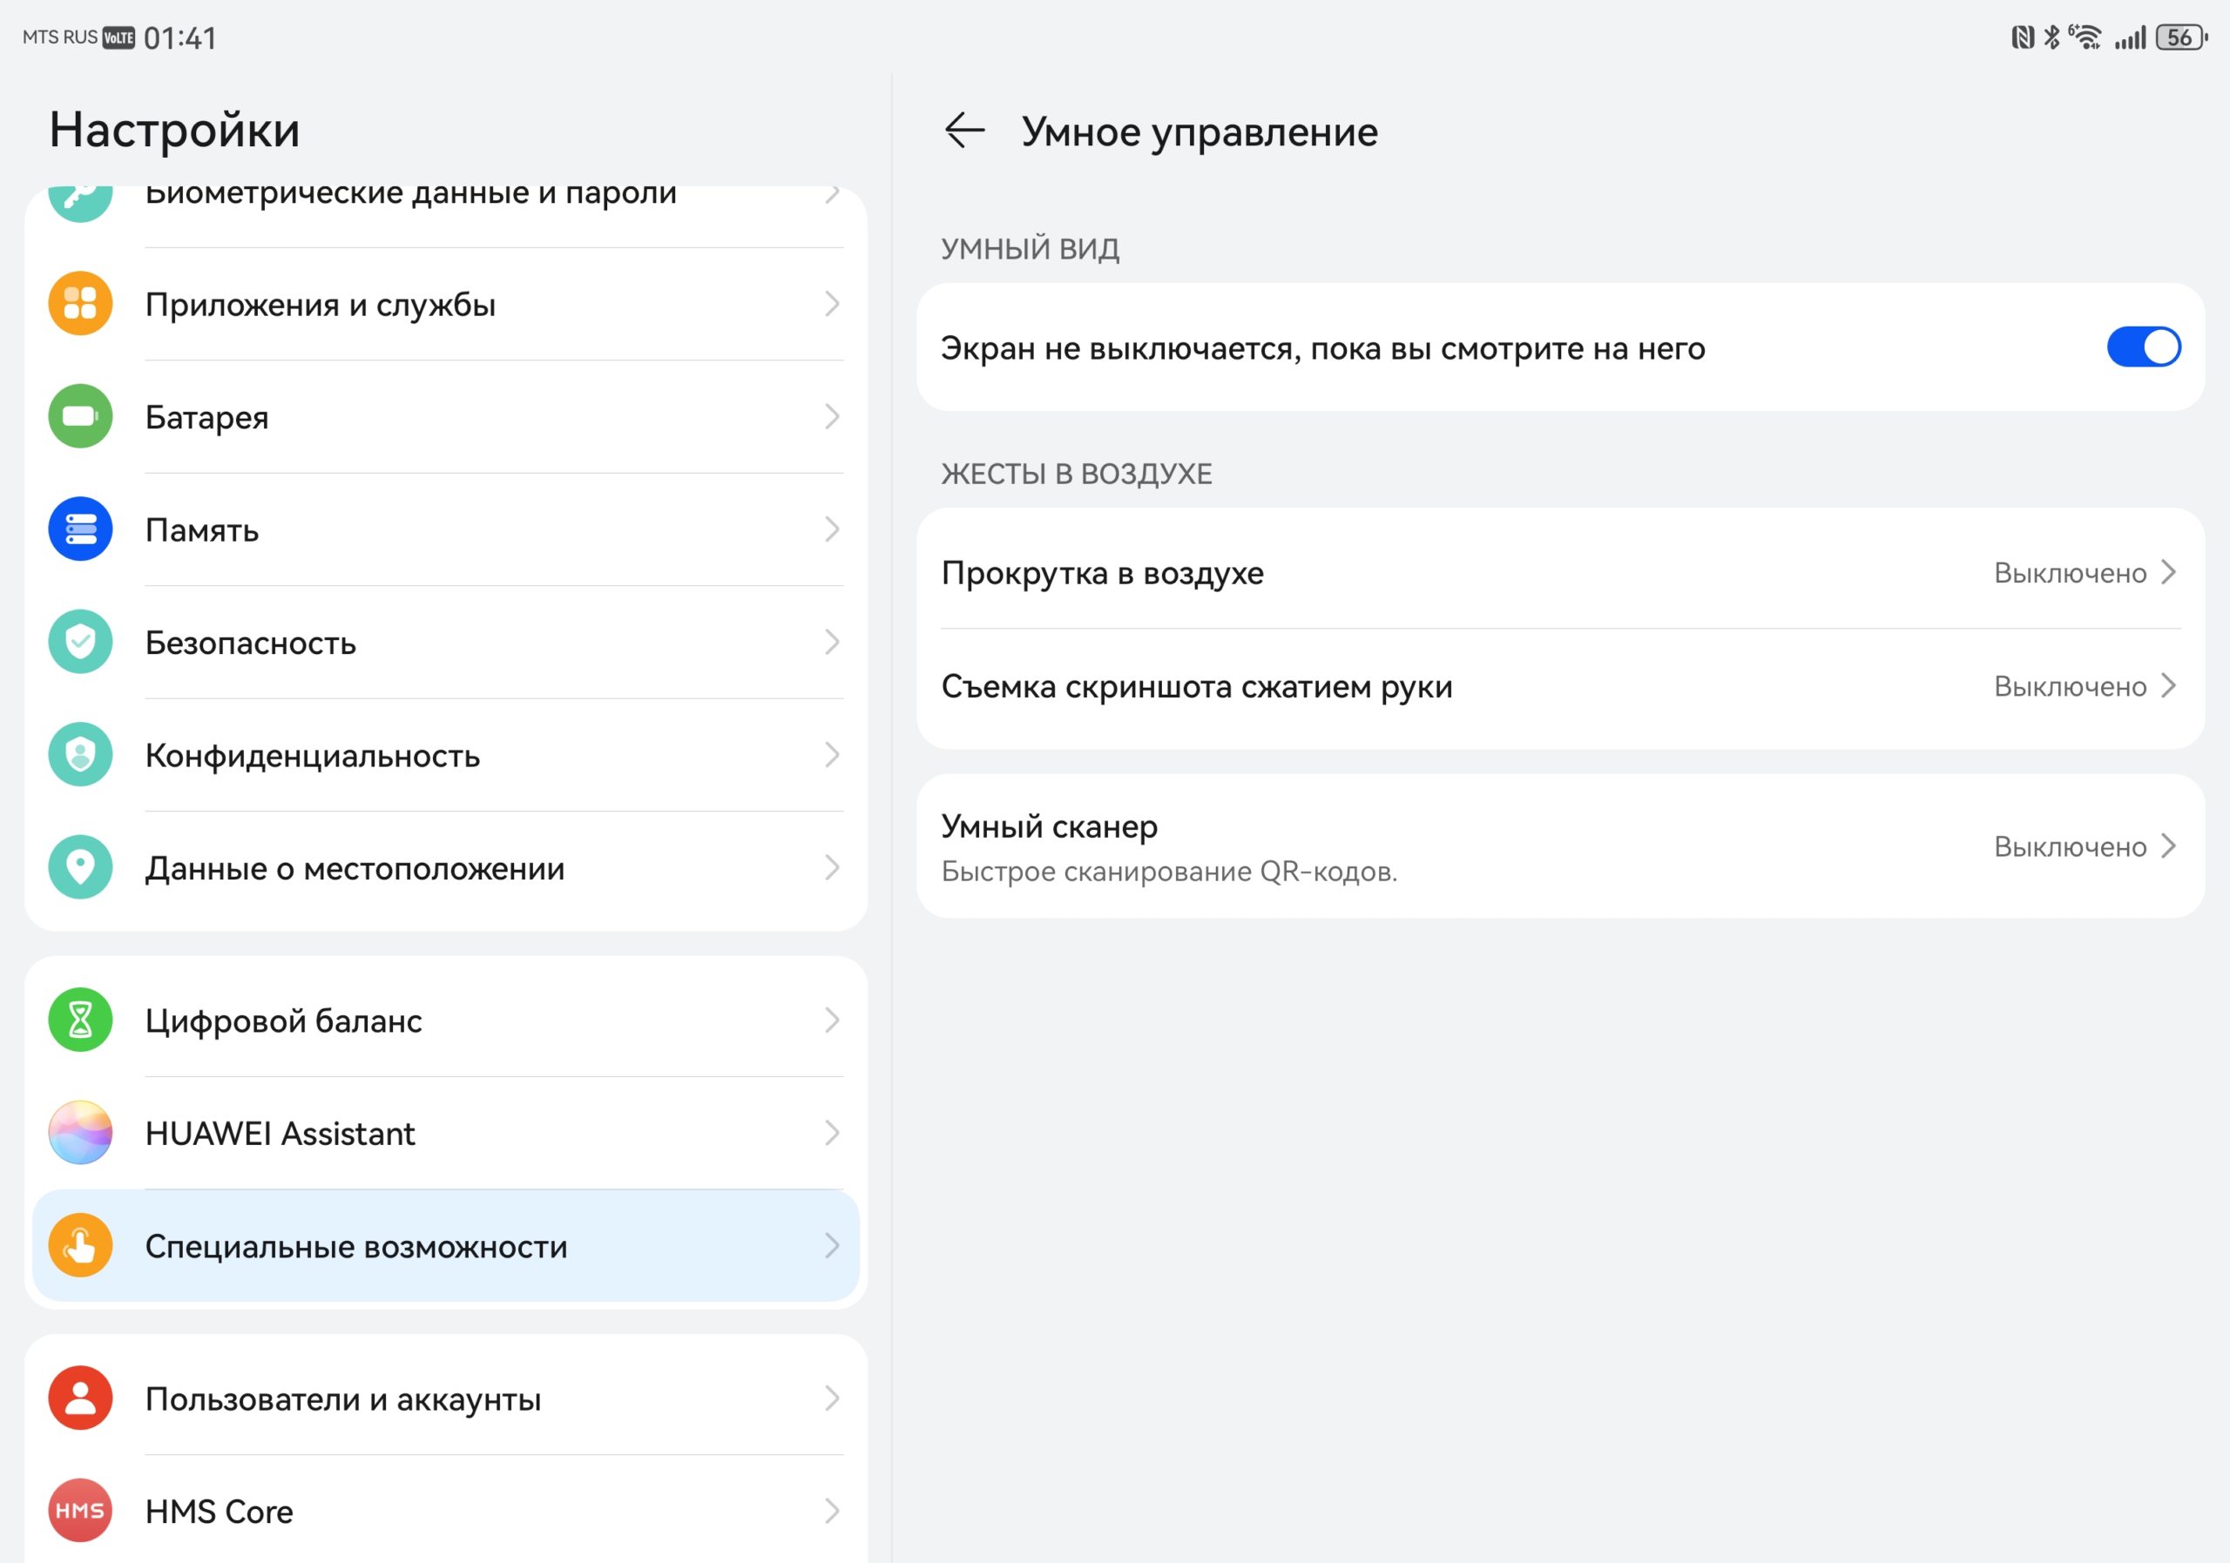Viewport: 2230px width, 1563px height.
Task: Tap the Умный сканер title text
Action: coord(1049,826)
